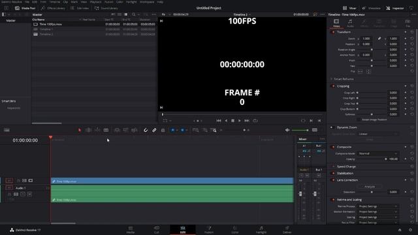Screen dimensions: 418x235
Task: Toggle the Composite section enable switch
Action: (x=332, y=147)
